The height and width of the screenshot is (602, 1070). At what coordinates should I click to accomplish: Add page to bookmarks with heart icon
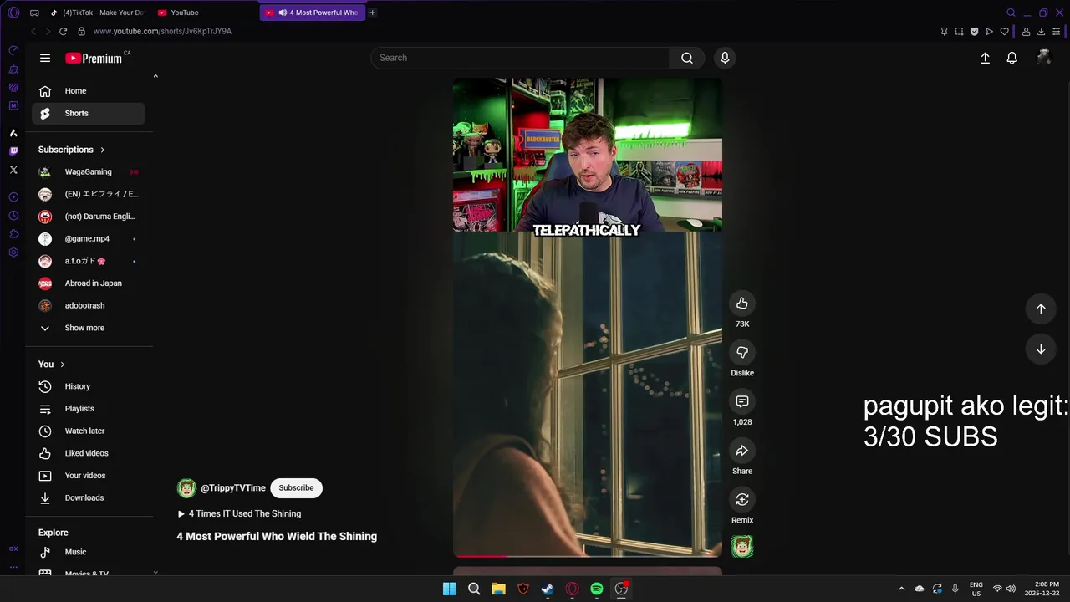1005,32
